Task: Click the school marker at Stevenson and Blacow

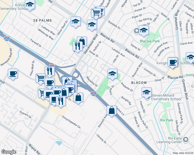Action: click(x=92, y=25)
